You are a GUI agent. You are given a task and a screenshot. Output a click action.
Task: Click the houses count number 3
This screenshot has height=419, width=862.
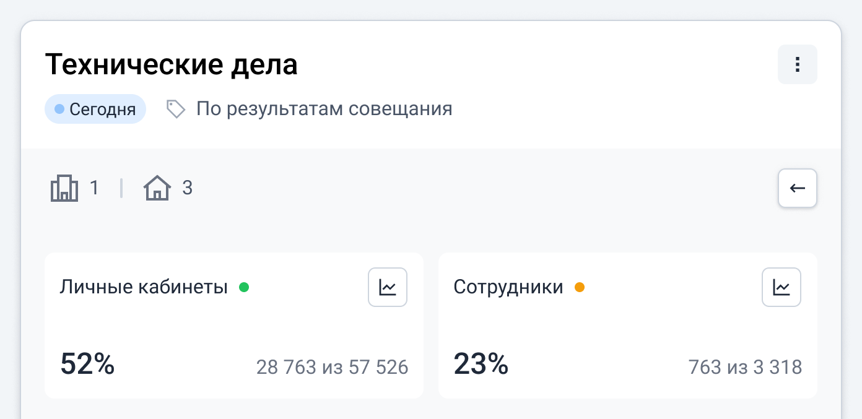(187, 188)
